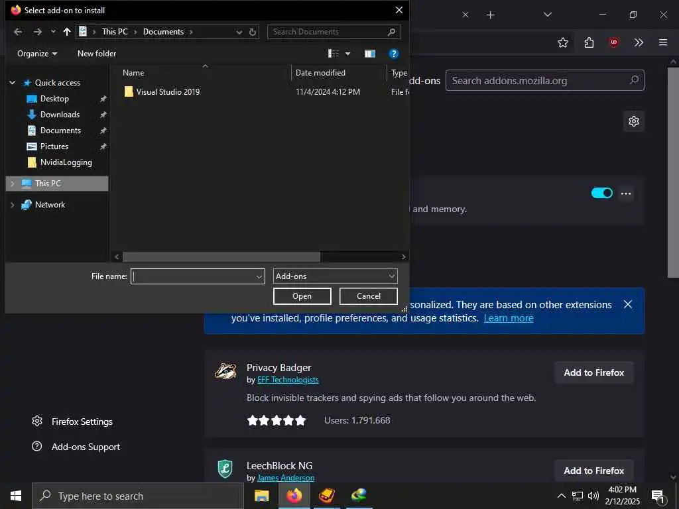679x509 pixels.
Task: Open the EFF Technologists author link
Action: point(288,380)
